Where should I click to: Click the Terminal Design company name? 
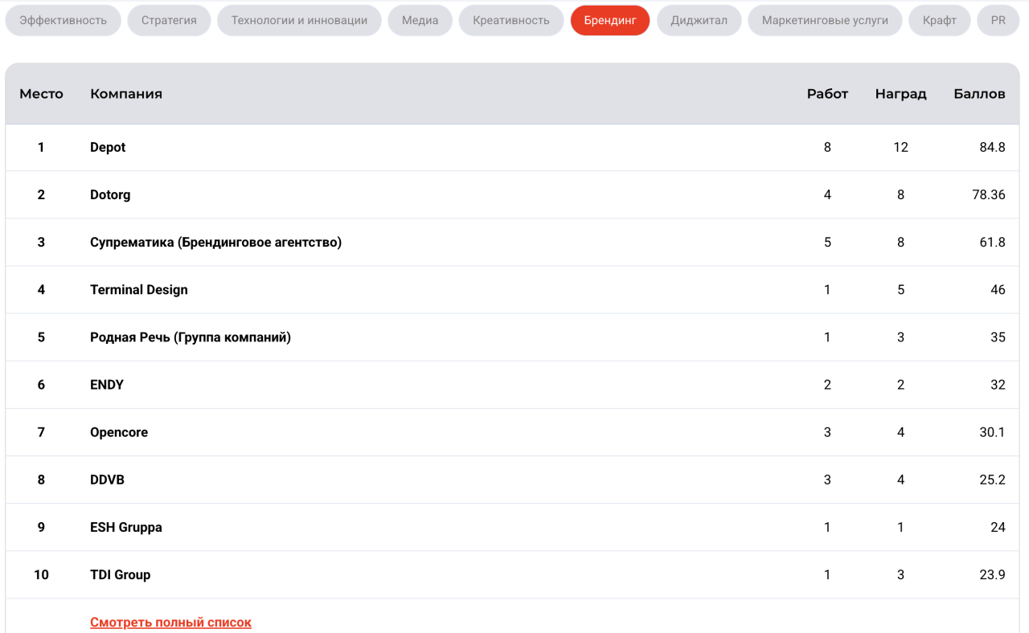click(x=138, y=289)
